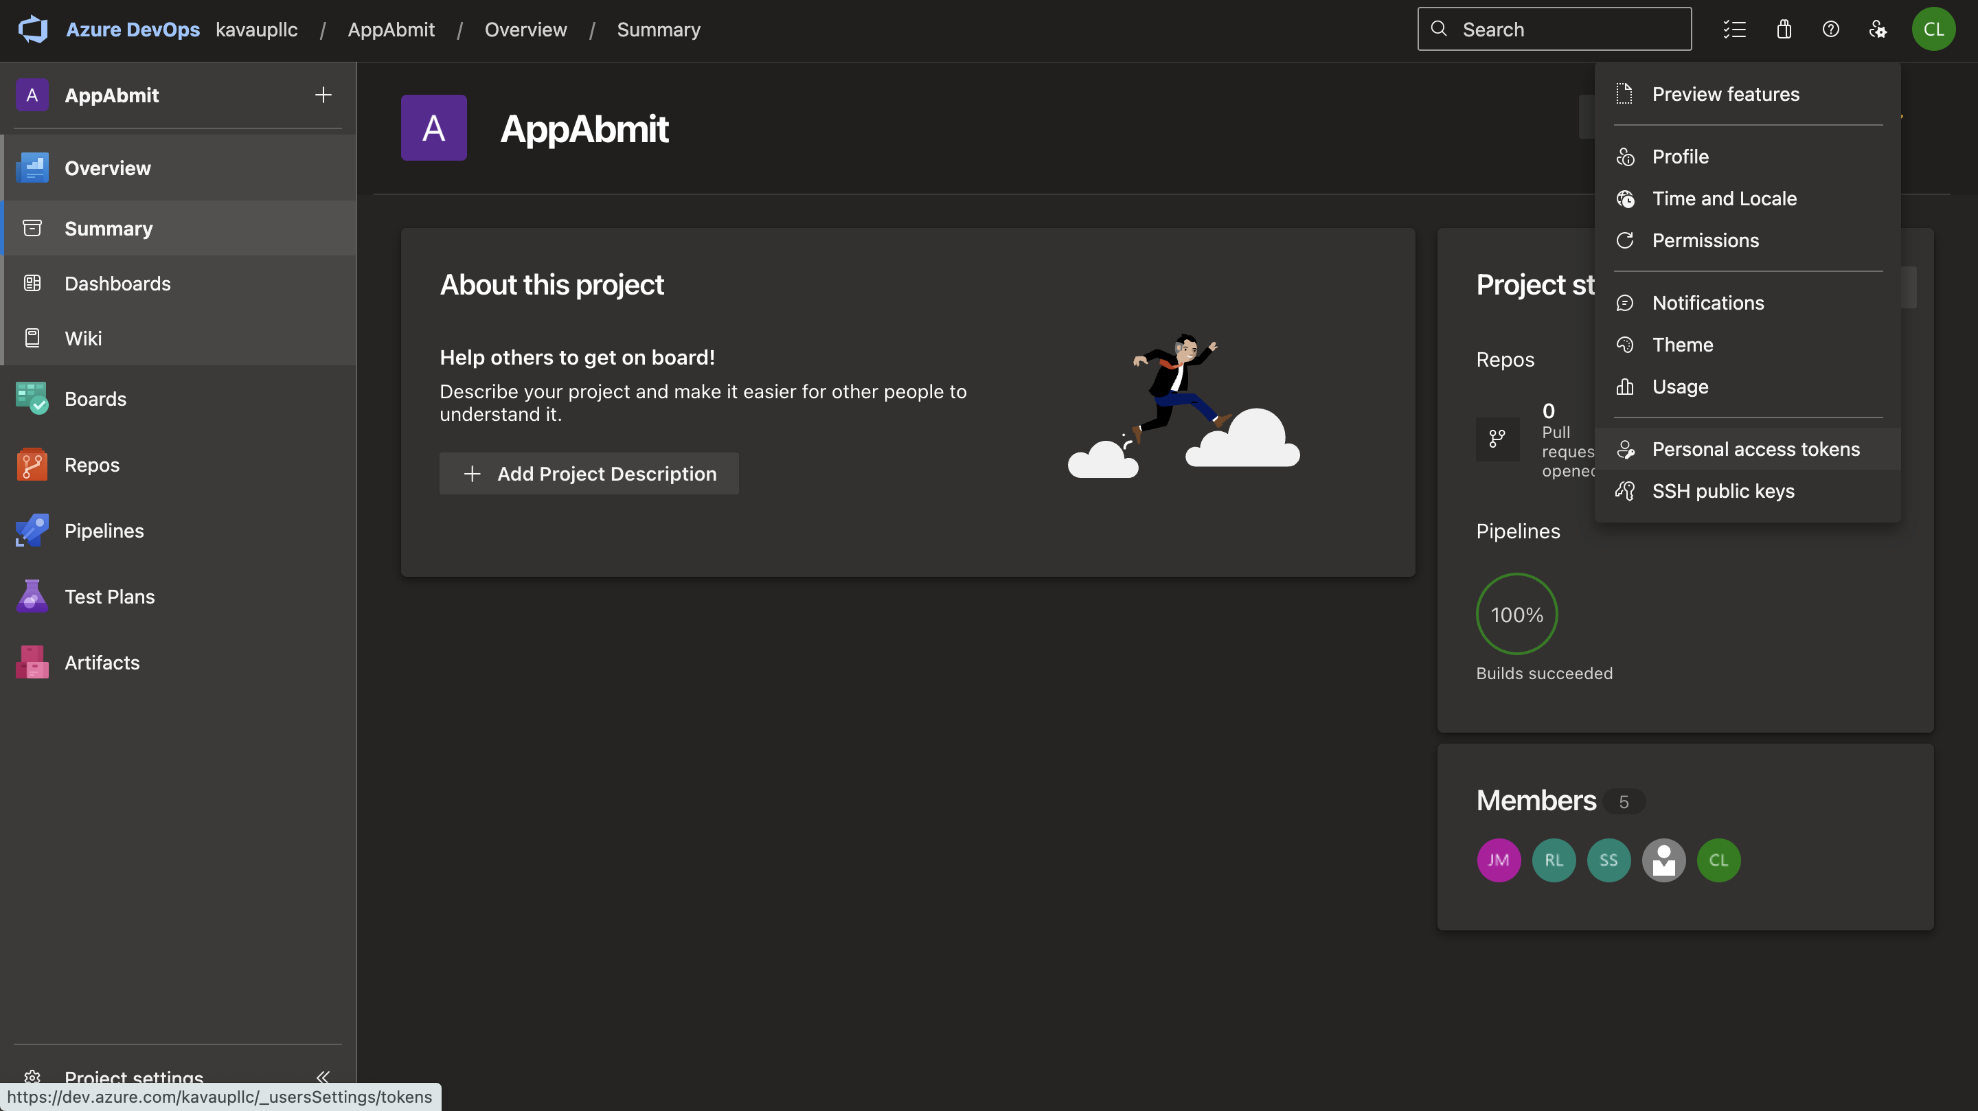
Task: Open the work items list icon
Action: 1733,29
